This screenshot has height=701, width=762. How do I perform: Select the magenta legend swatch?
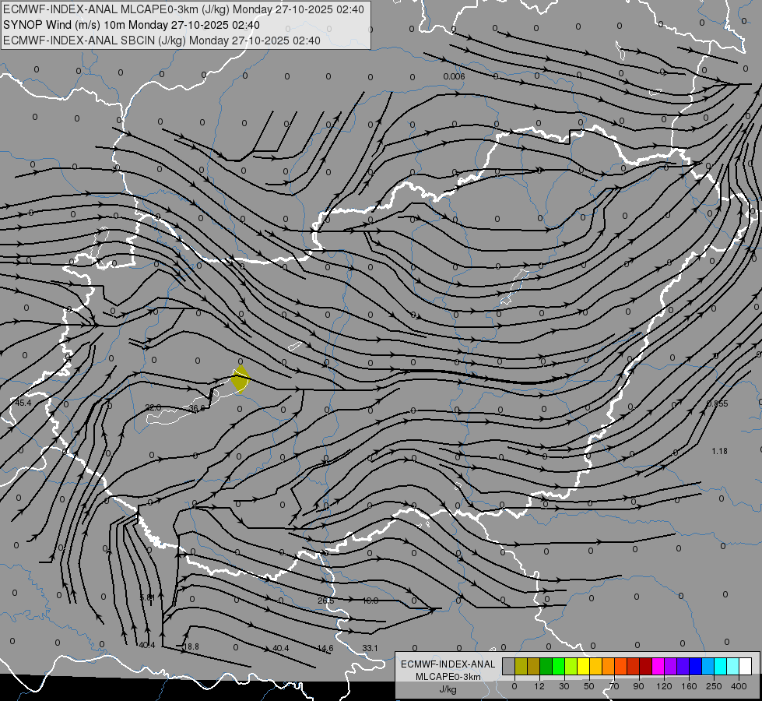[658, 666]
